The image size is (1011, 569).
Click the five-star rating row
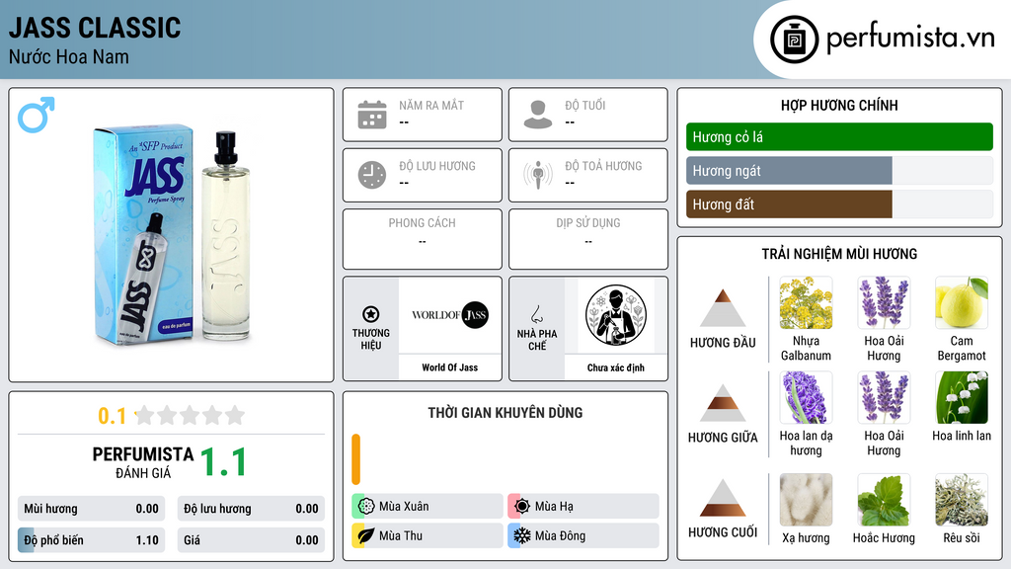191,415
